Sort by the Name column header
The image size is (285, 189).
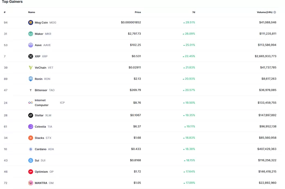pyautogui.click(x=32, y=12)
